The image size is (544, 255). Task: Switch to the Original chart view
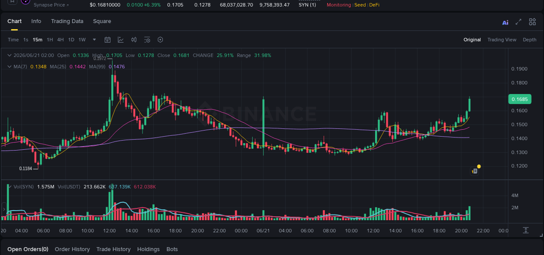472,40
